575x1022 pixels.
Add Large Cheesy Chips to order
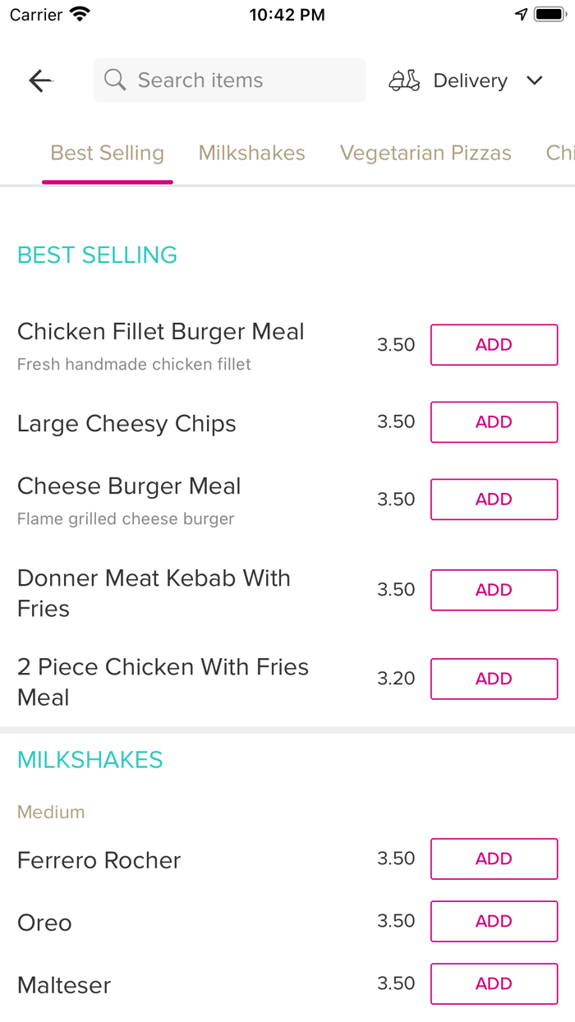click(x=494, y=422)
